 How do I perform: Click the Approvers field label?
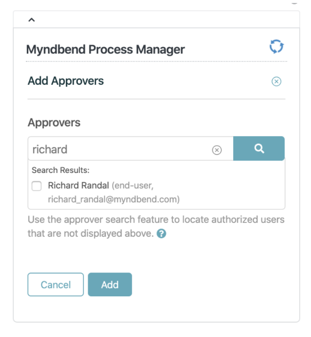click(x=54, y=122)
